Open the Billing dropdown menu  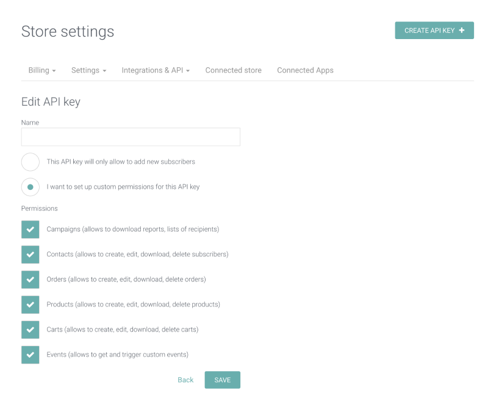pos(39,70)
